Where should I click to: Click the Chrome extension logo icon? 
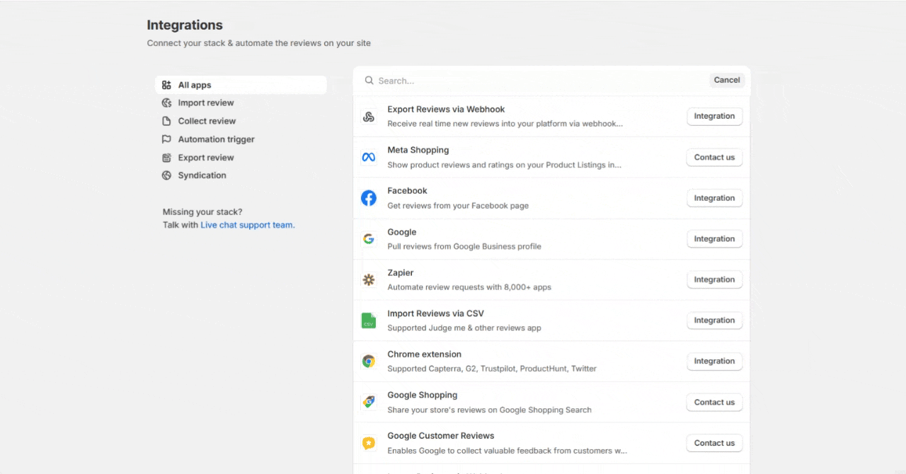(369, 362)
